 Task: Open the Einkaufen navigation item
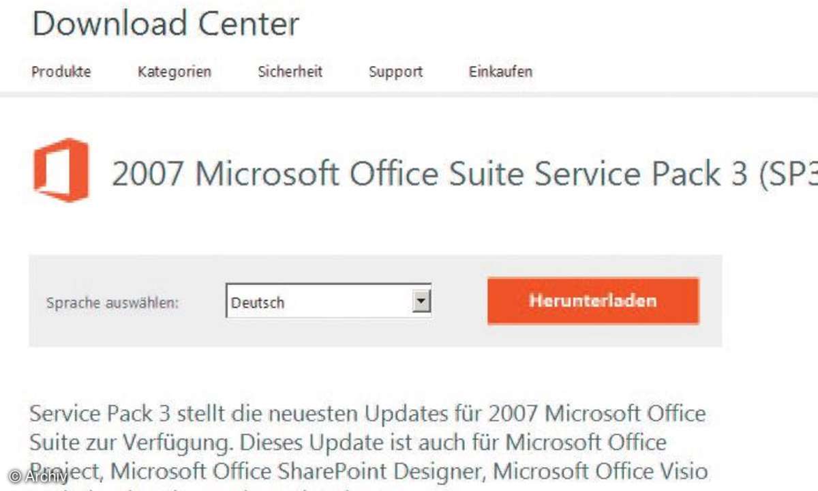[x=500, y=72]
